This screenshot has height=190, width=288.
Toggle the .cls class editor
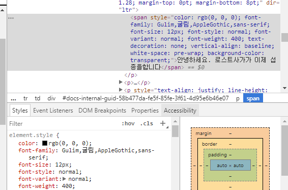click(x=147, y=123)
